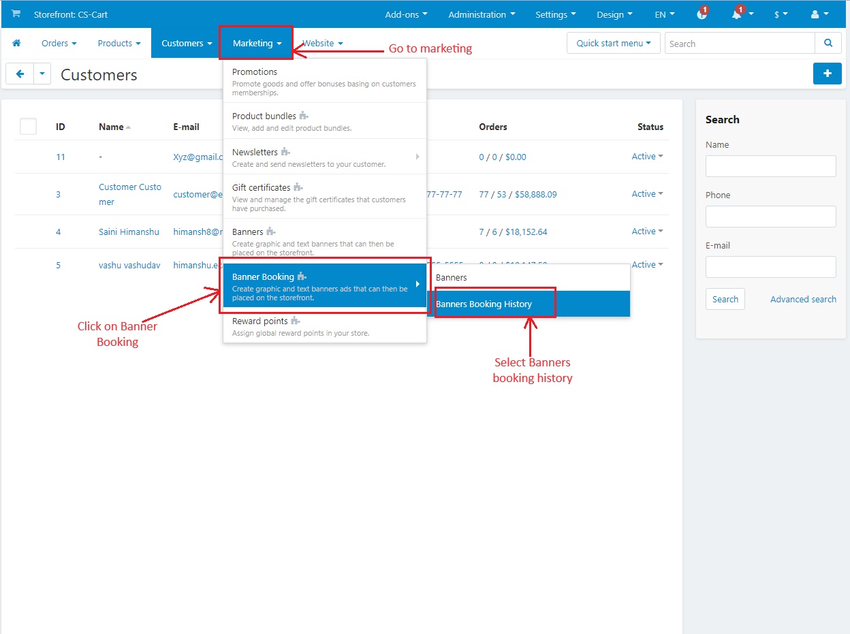Click the globe notification icon with badge
The image size is (850, 634).
click(702, 14)
